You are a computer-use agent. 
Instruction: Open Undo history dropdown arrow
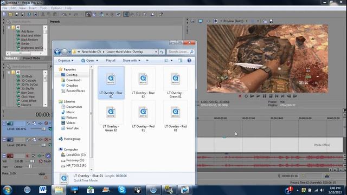coord(70,15)
